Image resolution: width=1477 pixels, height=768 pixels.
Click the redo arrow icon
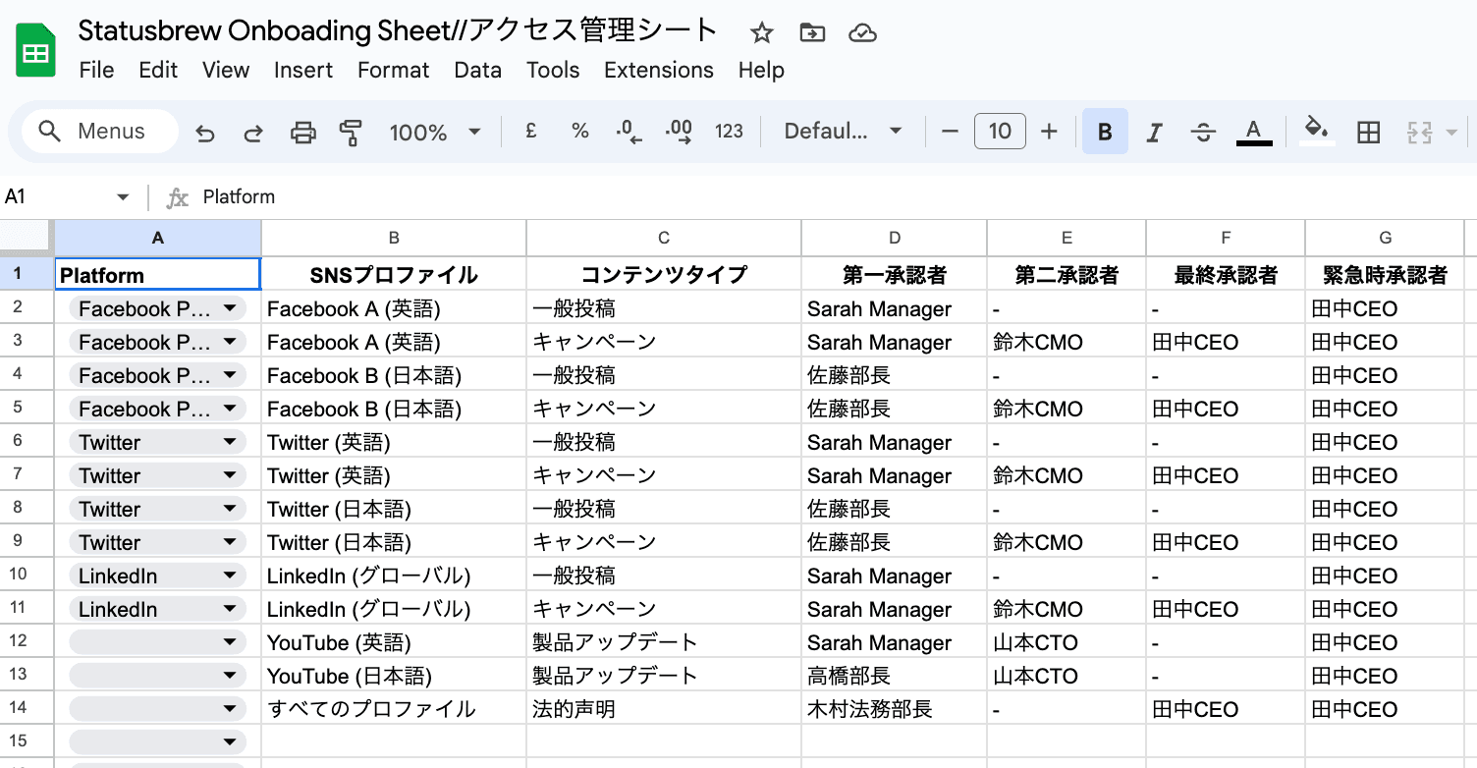point(253,132)
